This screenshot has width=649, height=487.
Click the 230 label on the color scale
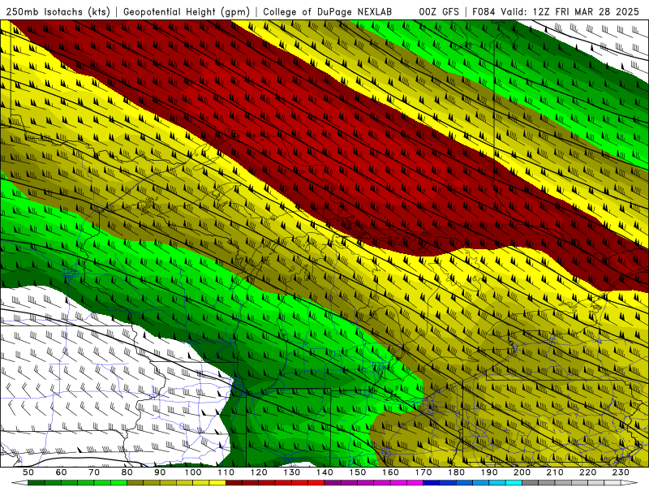(621, 472)
